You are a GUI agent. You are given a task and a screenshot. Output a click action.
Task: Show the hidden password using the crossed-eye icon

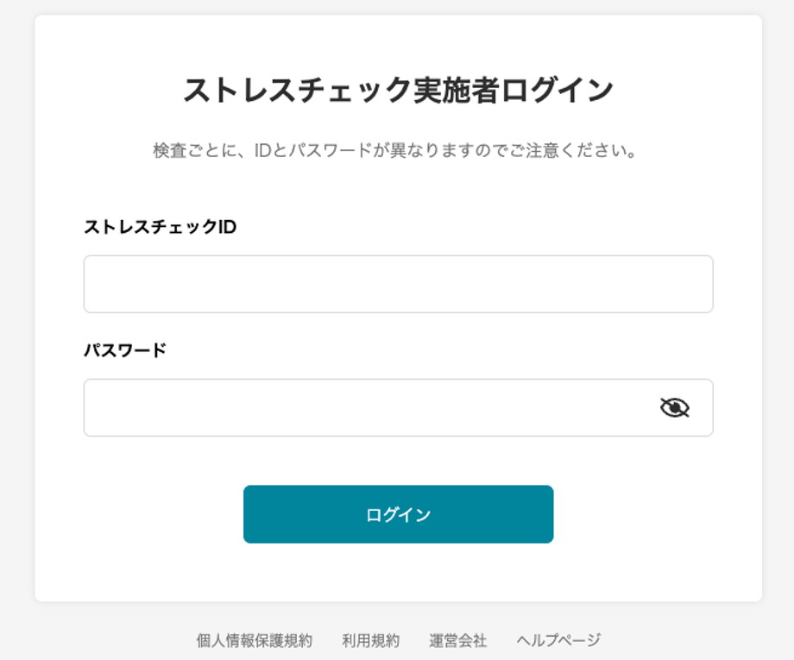(674, 407)
